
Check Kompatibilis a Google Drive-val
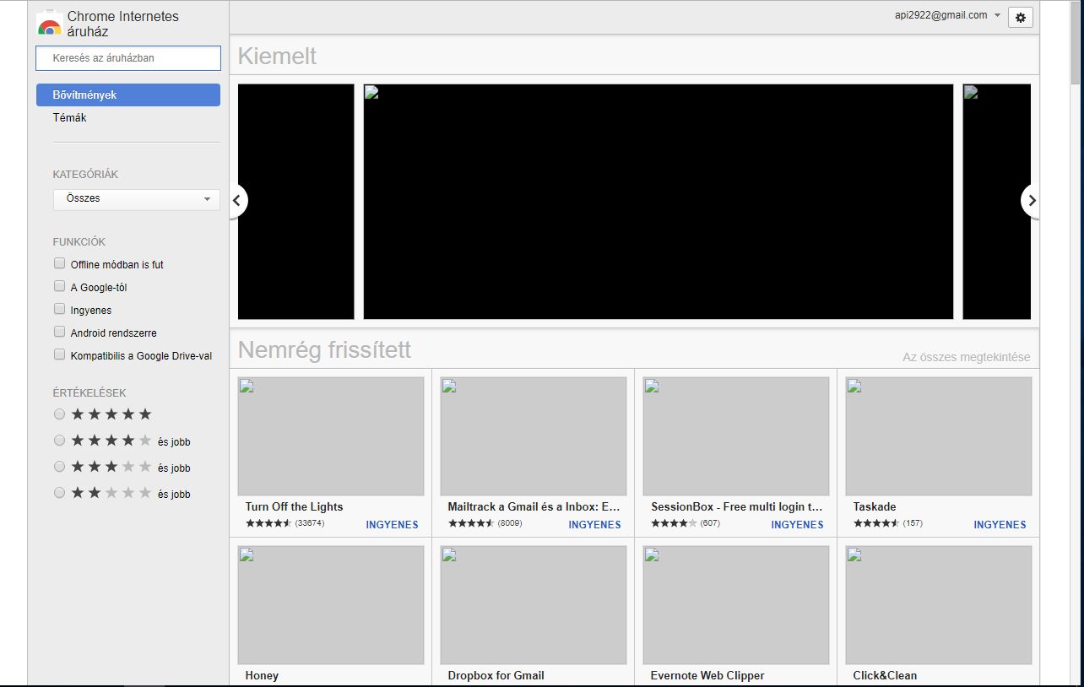(x=59, y=354)
